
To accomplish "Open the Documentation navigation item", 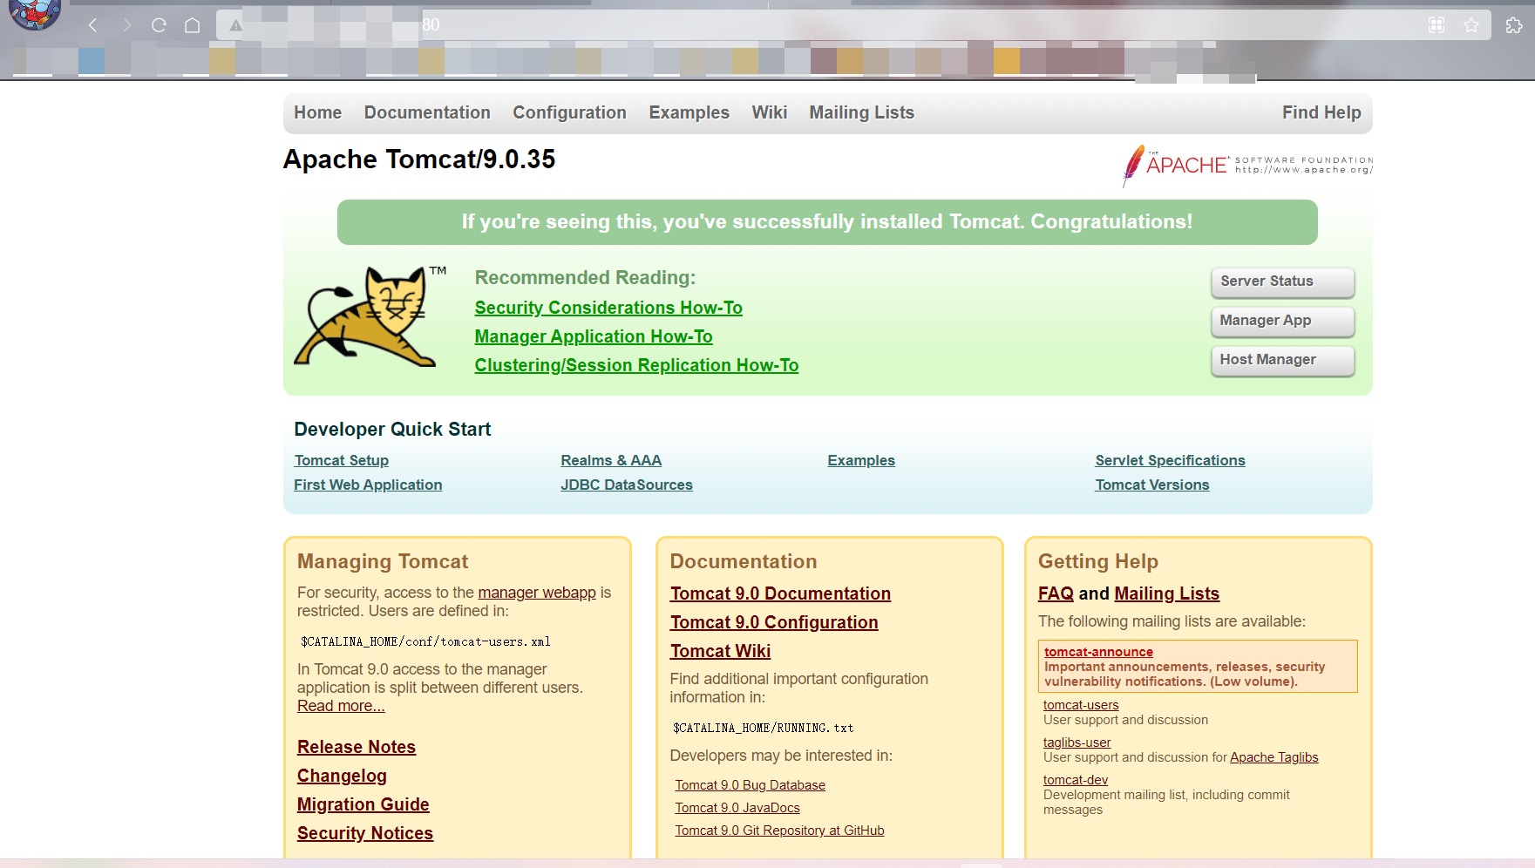I will tap(427, 112).
